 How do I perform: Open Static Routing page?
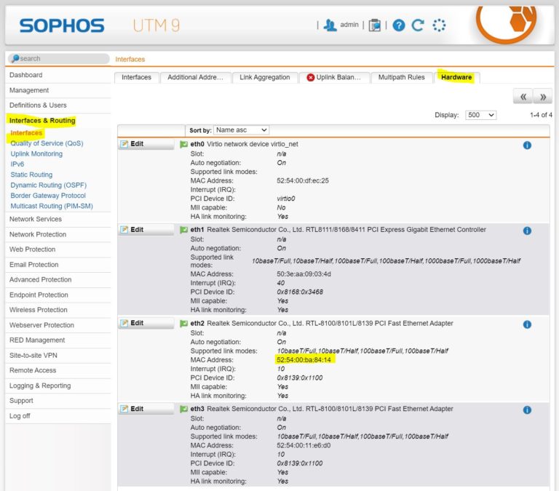[31, 175]
